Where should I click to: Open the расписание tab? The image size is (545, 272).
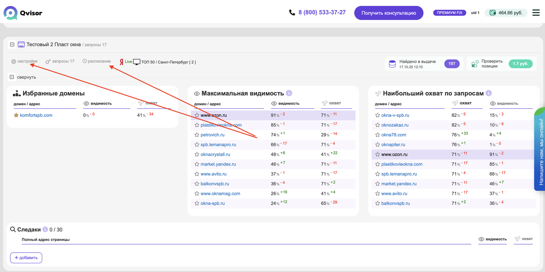pyautogui.click(x=97, y=61)
